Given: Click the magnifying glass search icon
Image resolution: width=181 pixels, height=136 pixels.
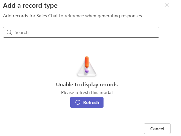Looking at the screenshot, I should (x=9, y=32).
